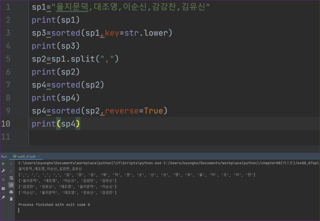Click line number 7 in the gutter
Screen dimensions: 320x221
[x=8, y=85]
